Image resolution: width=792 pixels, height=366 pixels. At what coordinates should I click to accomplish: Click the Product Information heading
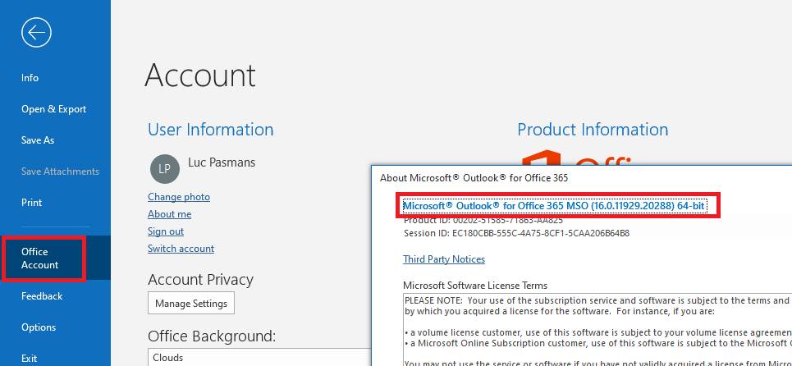click(593, 129)
